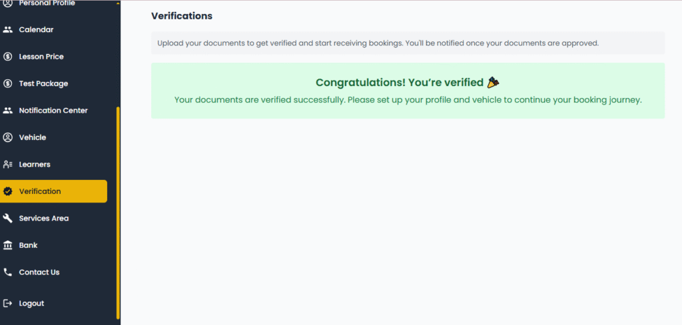This screenshot has width=682, height=325.
Task: Click the Bank building icon
Action: coord(8,245)
